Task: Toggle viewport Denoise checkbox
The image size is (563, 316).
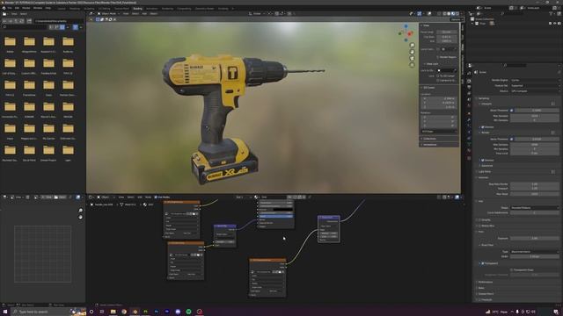Action: 483,126
